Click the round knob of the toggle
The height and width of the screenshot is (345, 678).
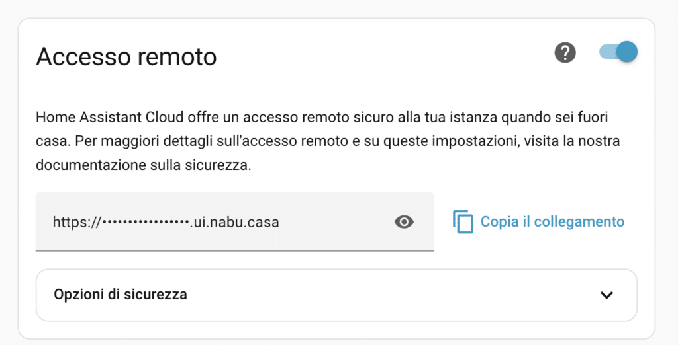click(626, 52)
